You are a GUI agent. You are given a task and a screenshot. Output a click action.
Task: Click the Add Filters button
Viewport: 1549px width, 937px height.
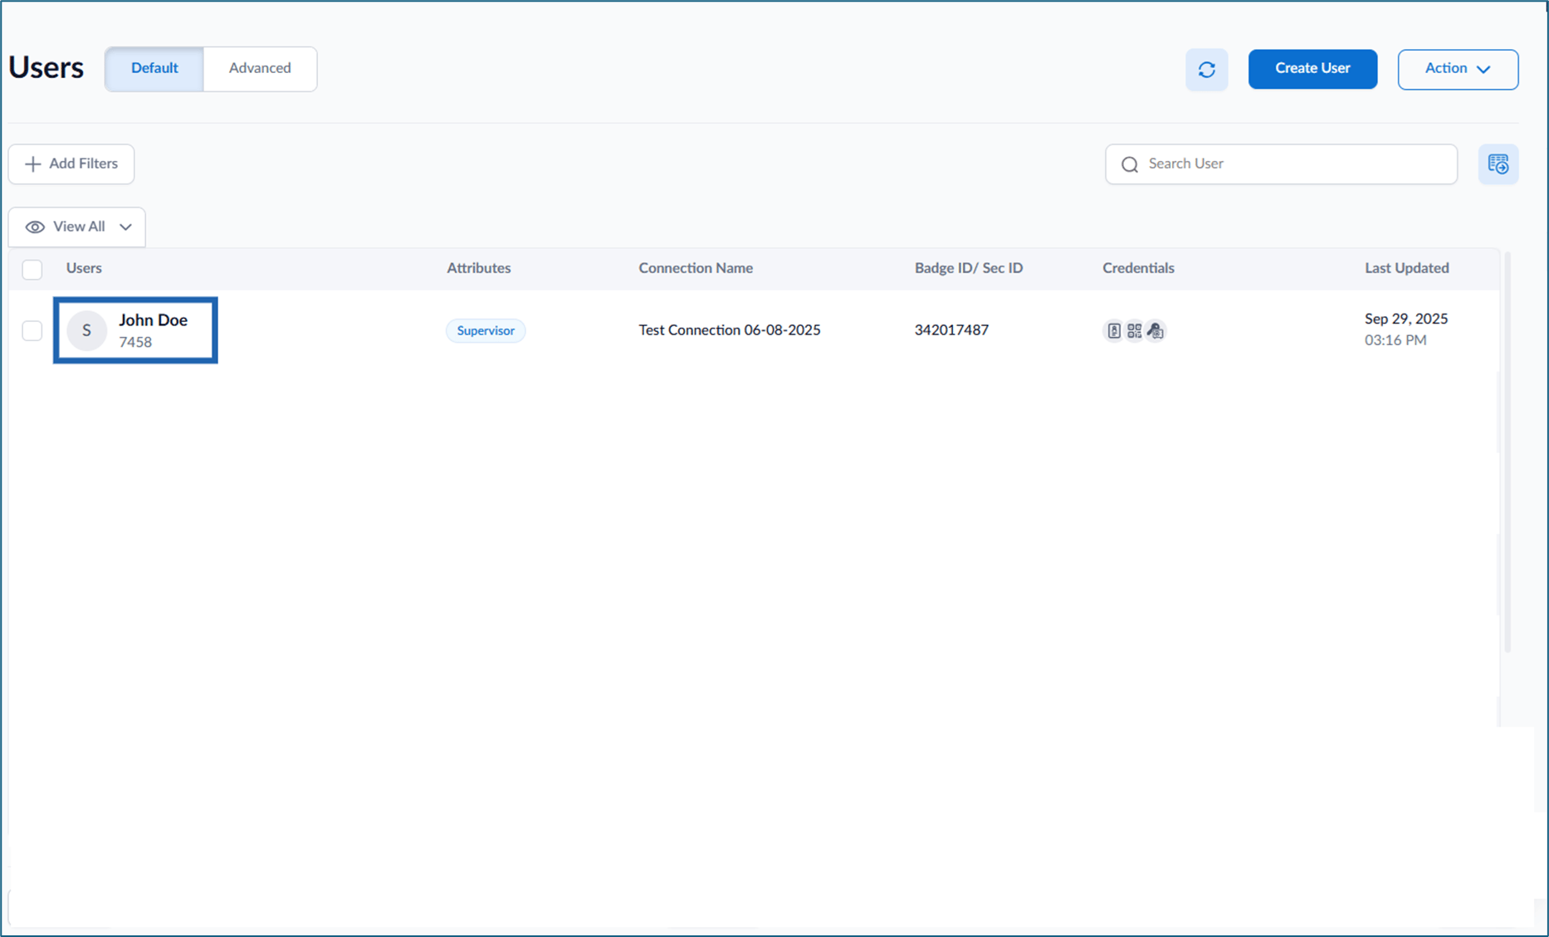71,163
